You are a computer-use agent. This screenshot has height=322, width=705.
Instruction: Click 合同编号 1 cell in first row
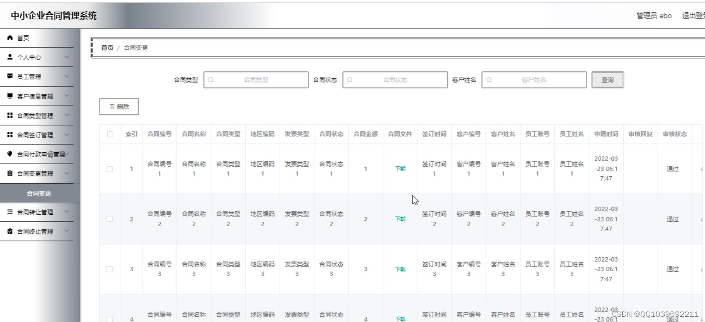pos(159,169)
